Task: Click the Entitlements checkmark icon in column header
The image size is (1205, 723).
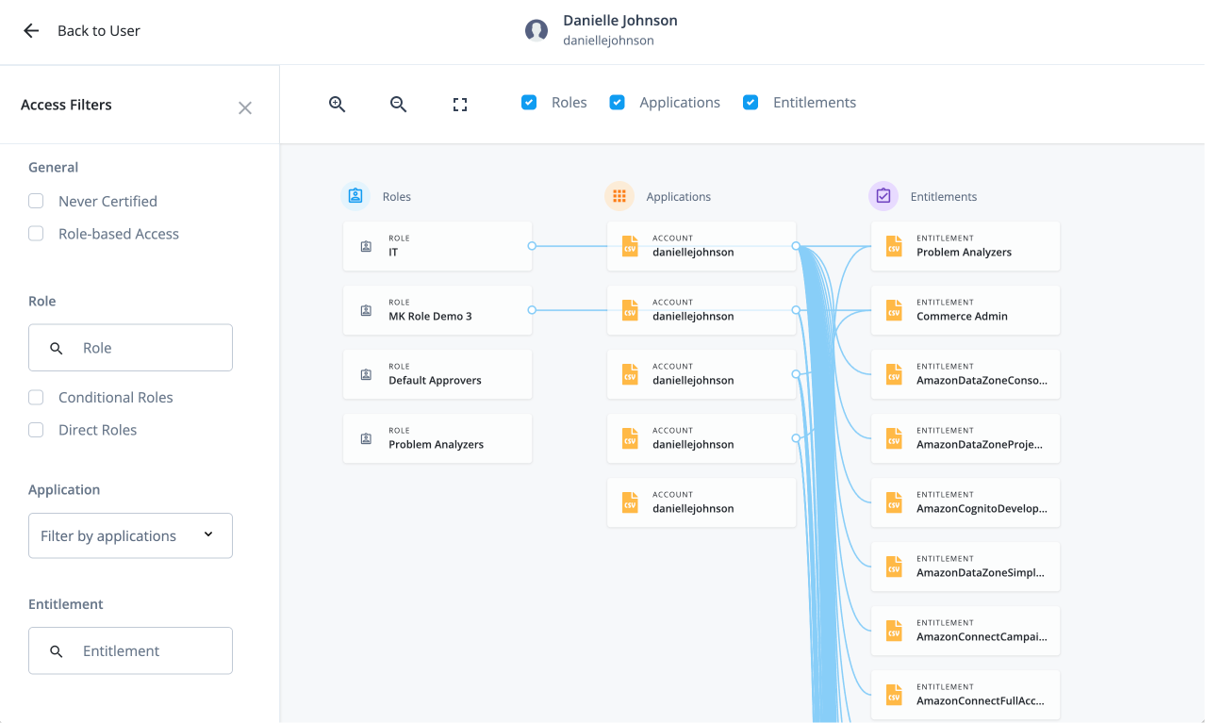Action: click(883, 195)
